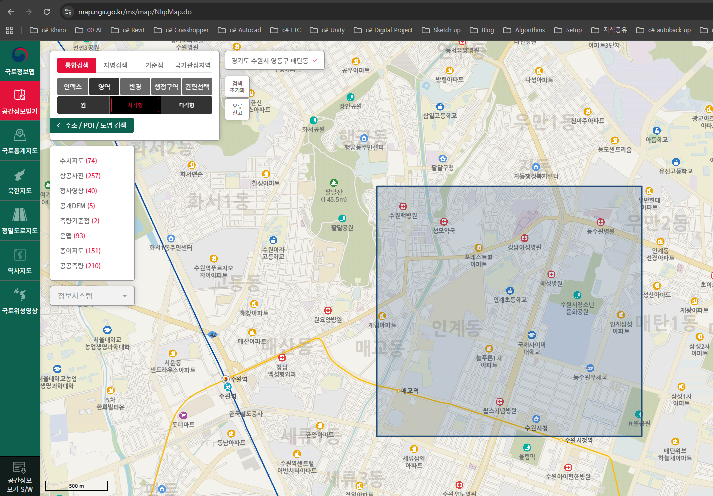Select the 다각형 polygon selection mode

click(x=187, y=105)
